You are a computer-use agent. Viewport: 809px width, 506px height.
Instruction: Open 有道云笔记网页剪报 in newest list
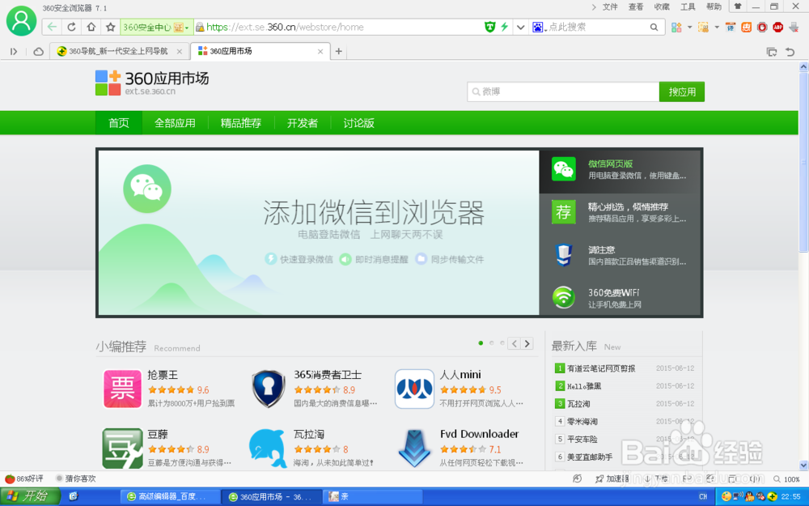[601, 368]
